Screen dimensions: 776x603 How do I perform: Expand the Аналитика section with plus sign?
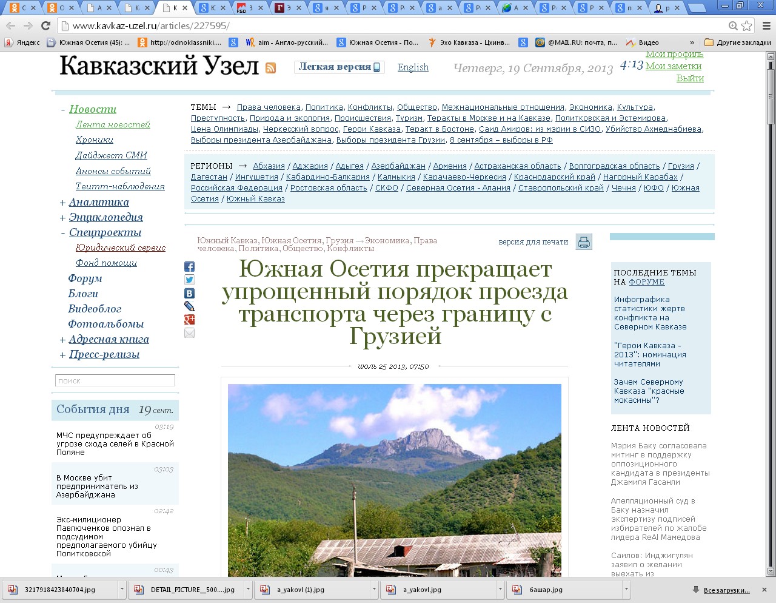point(62,203)
